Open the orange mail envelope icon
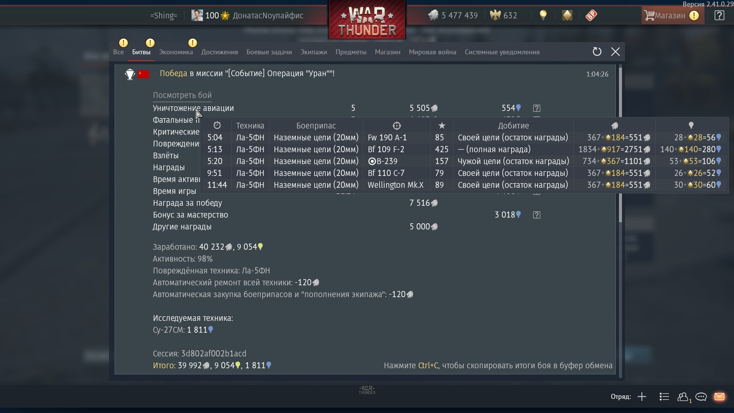Screen dimensions: 734x413 [719, 397]
